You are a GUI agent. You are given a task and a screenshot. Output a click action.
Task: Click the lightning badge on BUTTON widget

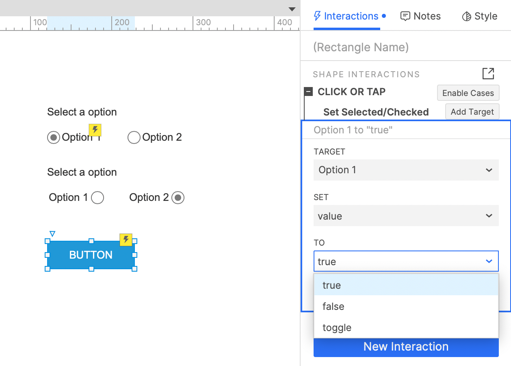[126, 240]
